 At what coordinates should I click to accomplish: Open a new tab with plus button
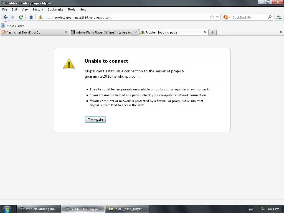pyautogui.click(x=213, y=32)
